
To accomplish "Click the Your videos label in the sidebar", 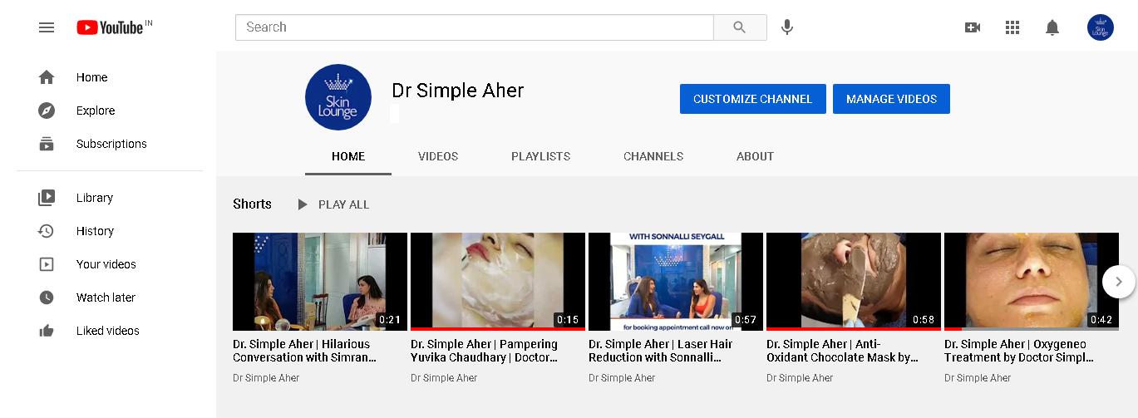I will 106,264.
